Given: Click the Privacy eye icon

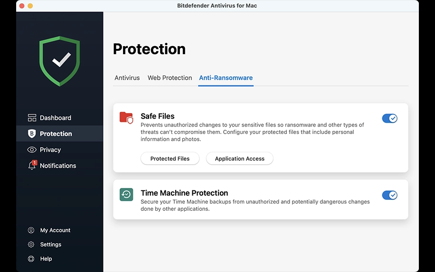Looking at the screenshot, I should (32, 150).
